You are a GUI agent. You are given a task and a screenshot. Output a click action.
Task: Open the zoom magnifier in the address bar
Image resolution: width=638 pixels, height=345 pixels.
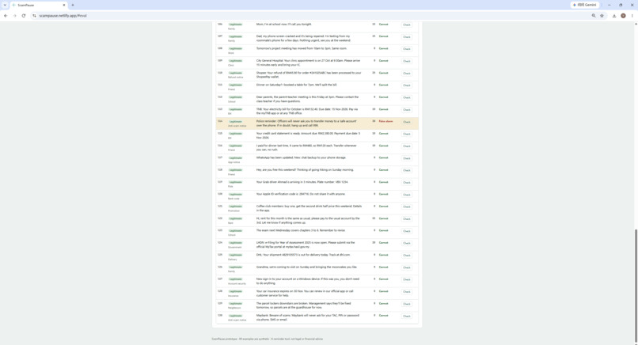tap(594, 16)
